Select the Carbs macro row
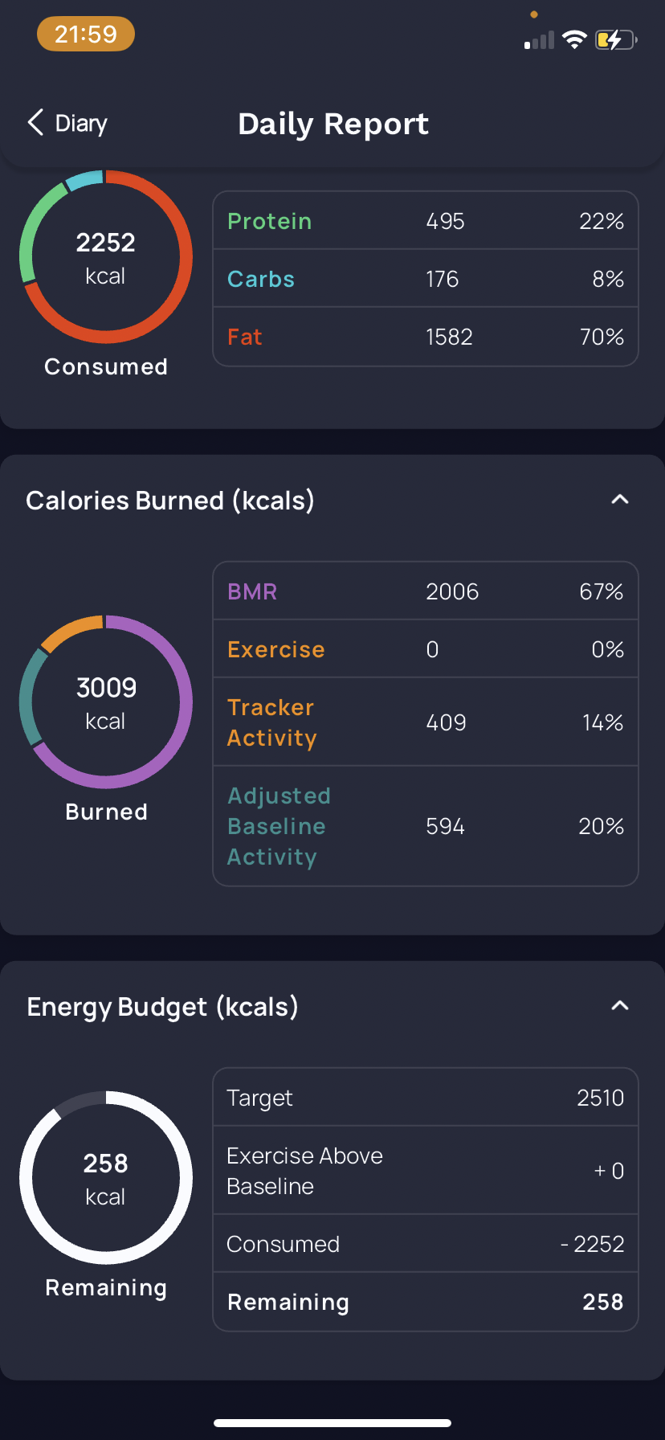The image size is (665, 1440). (426, 279)
